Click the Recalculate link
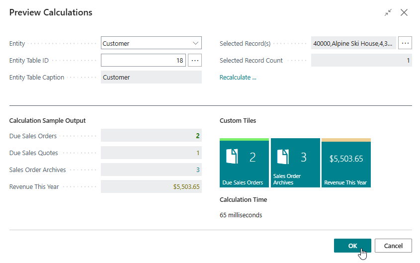Viewport: 420px width, 263px height. (x=238, y=77)
